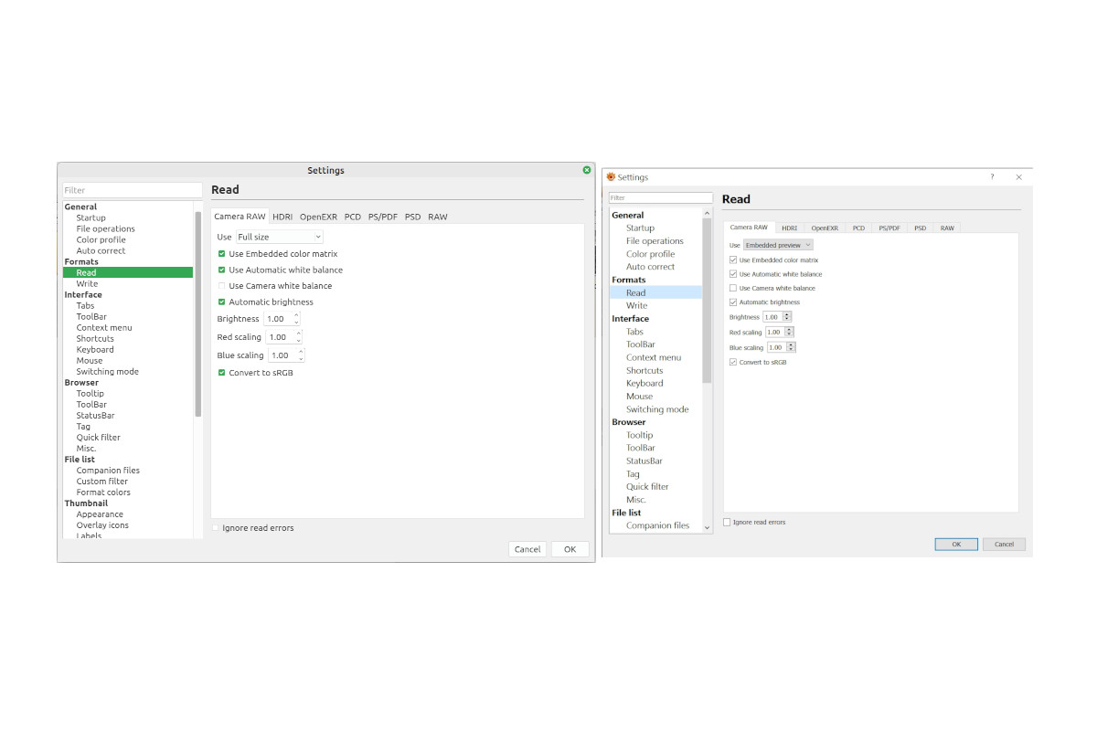The height and width of the screenshot is (731, 1097).
Task: Click Brightness spinner arrows in left window
Action: pyautogui.click(x=297, y=319)
